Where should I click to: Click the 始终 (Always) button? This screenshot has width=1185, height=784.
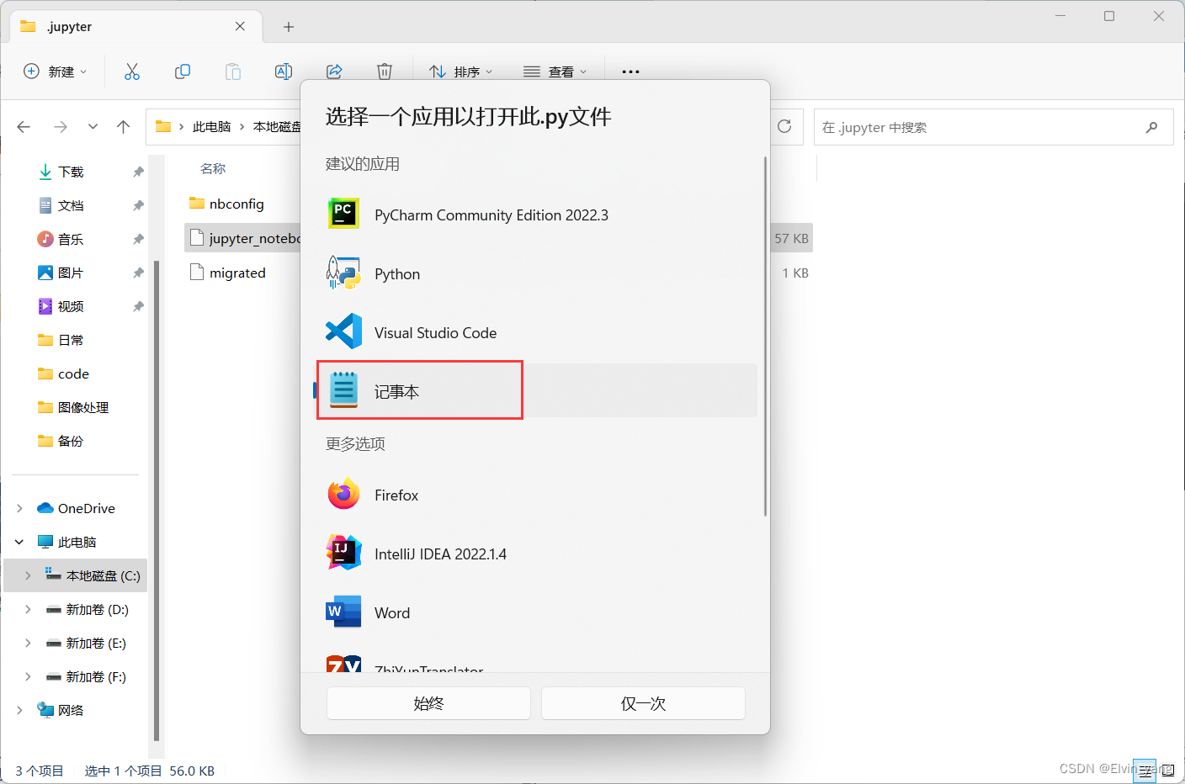pos(428,703)
